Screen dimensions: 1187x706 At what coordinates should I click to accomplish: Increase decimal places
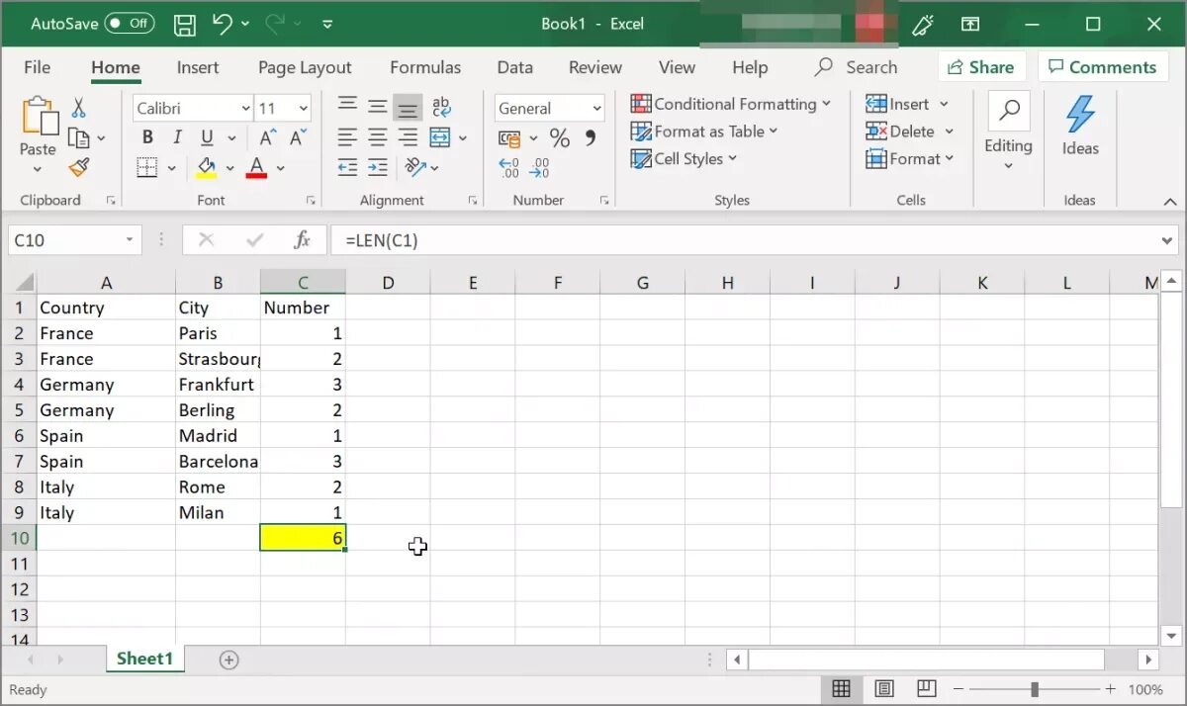point(508,168)
